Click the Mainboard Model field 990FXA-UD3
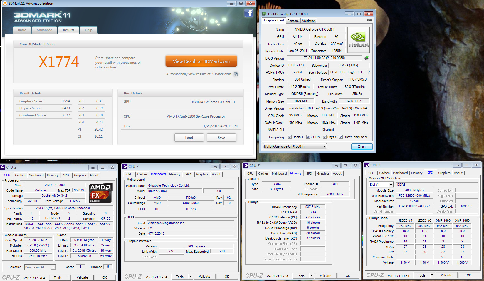This screenshot has height=281, width=484. coord(174,191)
